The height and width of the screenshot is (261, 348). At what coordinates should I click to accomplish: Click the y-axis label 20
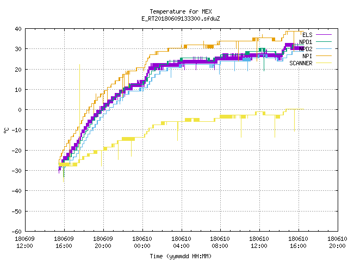point(18,70)
